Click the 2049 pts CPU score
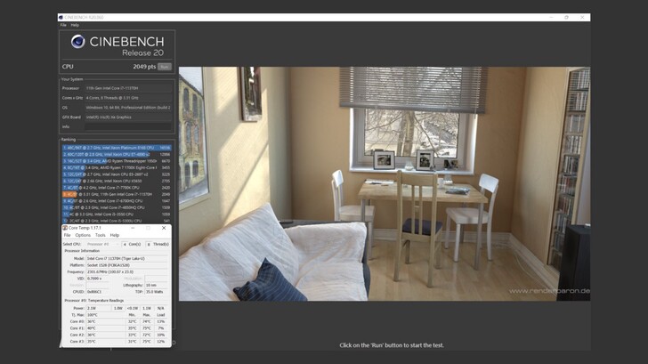The width and height of the screenshot is (648, 364). 144,67
